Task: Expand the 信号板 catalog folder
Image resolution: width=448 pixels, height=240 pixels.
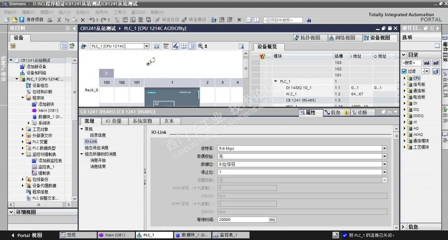Action: (404, 84)
